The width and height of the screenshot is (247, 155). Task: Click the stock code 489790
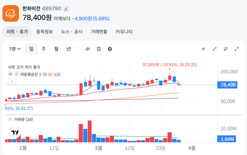click(51, 9)
